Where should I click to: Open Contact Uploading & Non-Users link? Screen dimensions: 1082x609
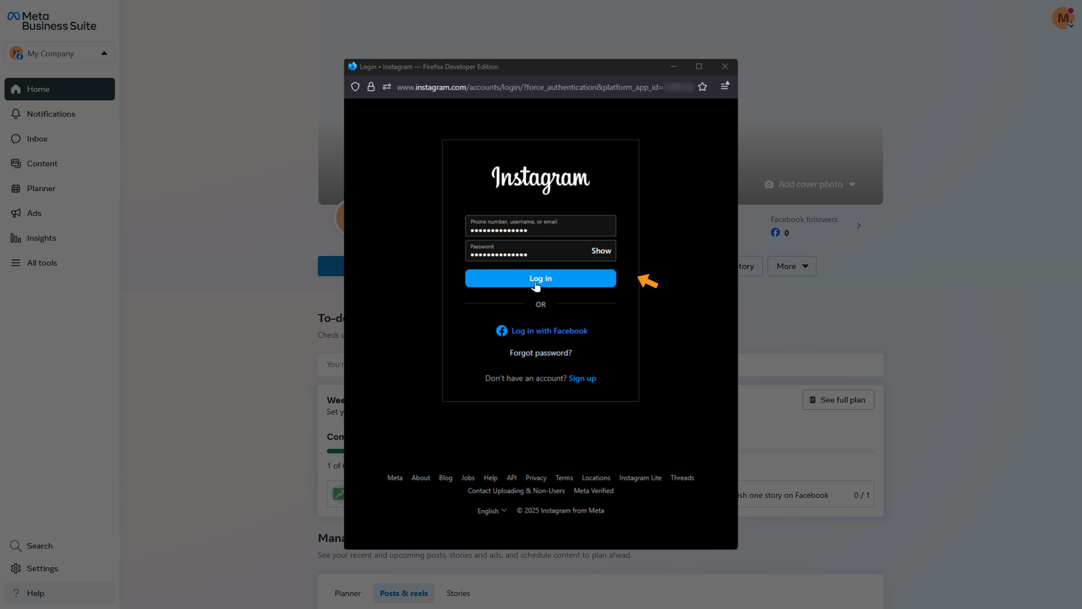coord(516,491)
